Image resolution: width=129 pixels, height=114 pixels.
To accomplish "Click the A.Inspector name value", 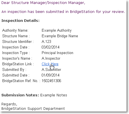I will (x=51, y=59).
